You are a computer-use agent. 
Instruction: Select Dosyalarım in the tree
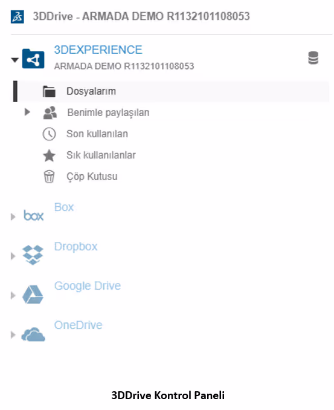pyautogui.click(x=171, y=91)
